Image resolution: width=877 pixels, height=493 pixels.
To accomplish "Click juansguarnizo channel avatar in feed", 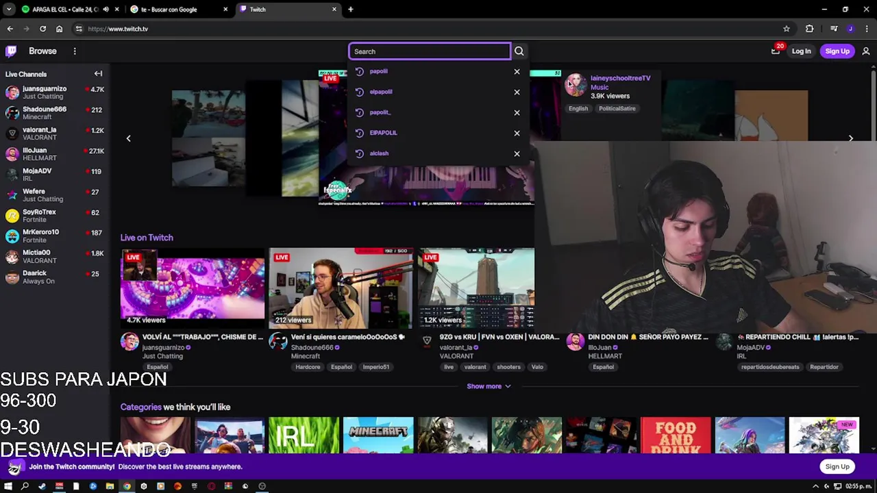I will point(129,342).
